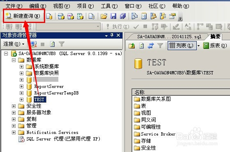Click the Save All icon

point(123,16)
